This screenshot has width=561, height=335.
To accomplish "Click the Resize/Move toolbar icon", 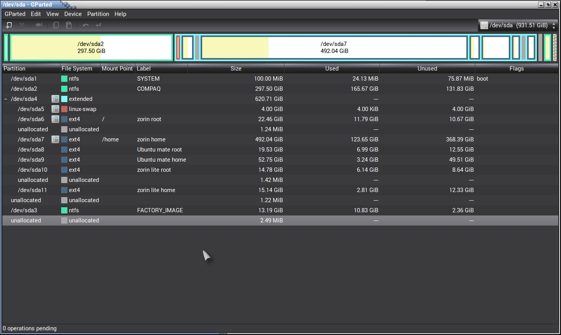I will (x=39, y=25).
